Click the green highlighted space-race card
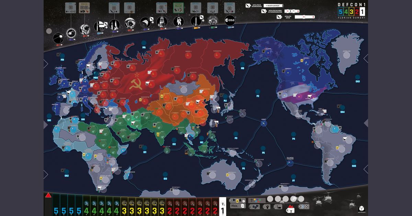Screen dimensions: 412x216 click(178, 8)
